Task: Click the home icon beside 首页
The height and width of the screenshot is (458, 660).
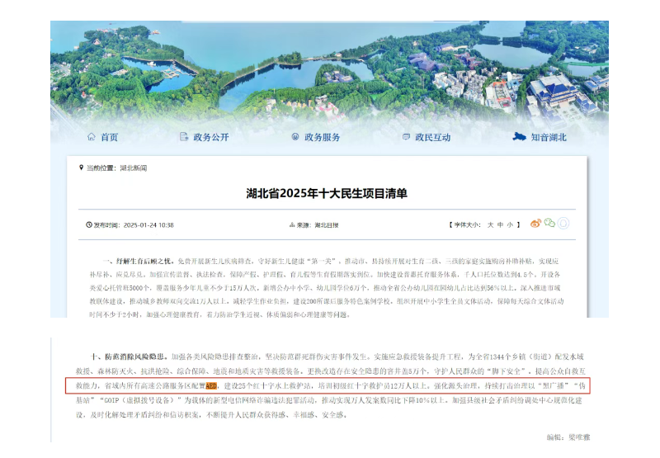Action: (92, 137)
